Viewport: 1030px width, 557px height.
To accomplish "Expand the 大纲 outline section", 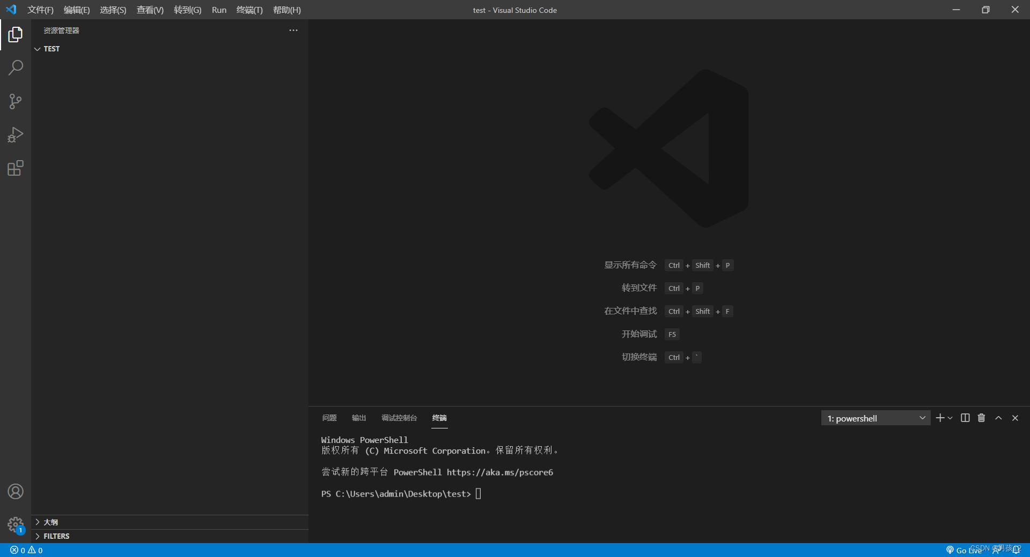I will 170,522.
